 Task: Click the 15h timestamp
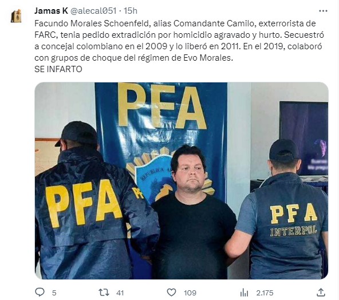click(x=131, y=11)
